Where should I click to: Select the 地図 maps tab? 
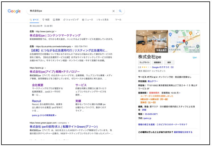pos(46,20)
